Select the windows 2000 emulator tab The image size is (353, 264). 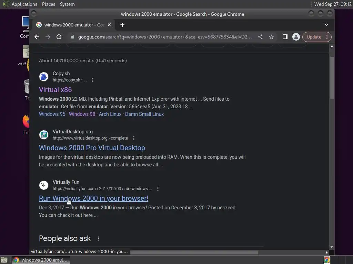click(x=74, y=25)
